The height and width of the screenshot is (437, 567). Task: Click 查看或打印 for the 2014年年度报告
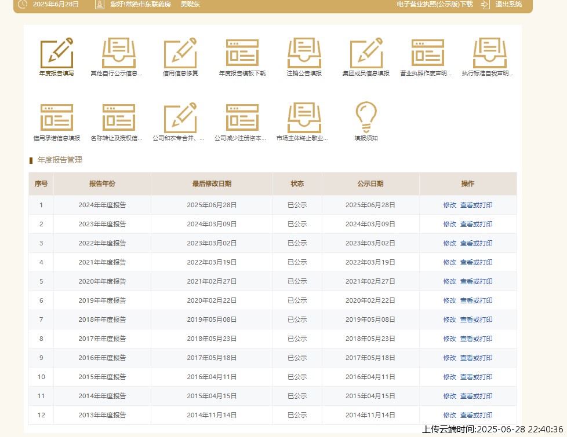476,396
